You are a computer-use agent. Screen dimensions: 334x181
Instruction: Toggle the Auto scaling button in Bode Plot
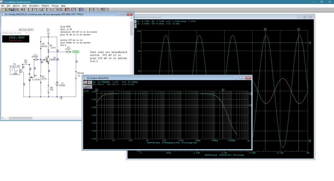point(88,88)
